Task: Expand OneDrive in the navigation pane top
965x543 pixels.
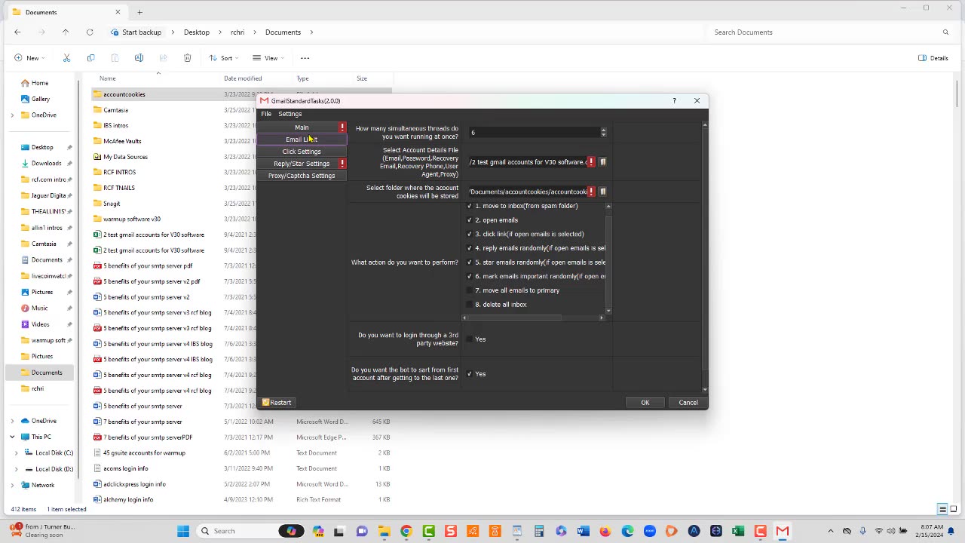Action: pos(12,115)
